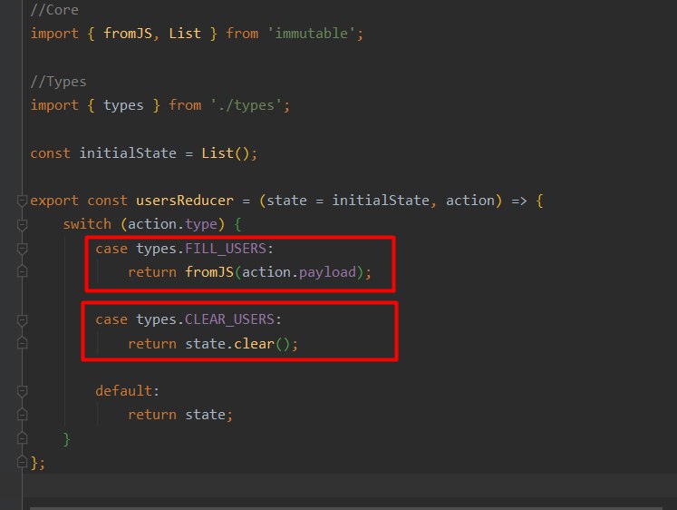Click the CLEAR_USERS constant
Image resolution: width=677 pixels, height=510 pixels.
pyautogui.click(x=229, y=319)
